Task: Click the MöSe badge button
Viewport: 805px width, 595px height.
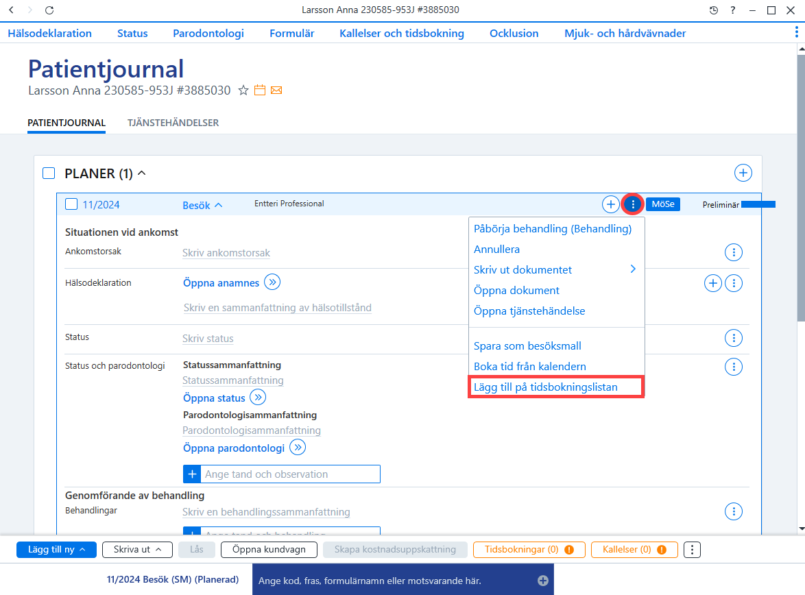Action: (663, 204)
